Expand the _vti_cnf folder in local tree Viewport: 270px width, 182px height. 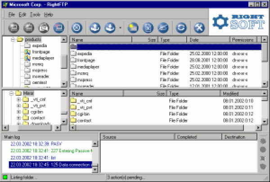pyautogui.click(x=19, y=100)
